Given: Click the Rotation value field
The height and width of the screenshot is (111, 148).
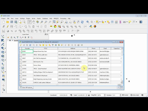Looking at the screenshot, I should [116, 95].
